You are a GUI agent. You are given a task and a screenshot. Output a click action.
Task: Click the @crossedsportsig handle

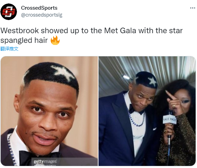[x=41, y=15]
